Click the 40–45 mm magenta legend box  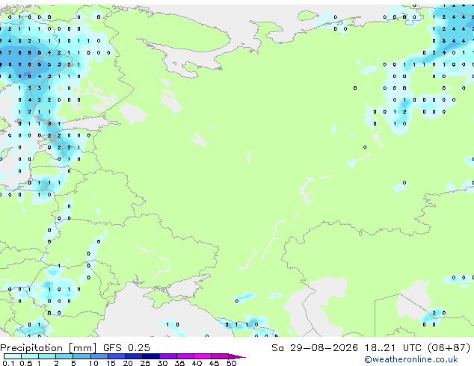[203, 356]
